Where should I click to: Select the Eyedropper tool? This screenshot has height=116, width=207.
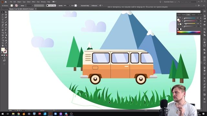click(x=3, y=38)
